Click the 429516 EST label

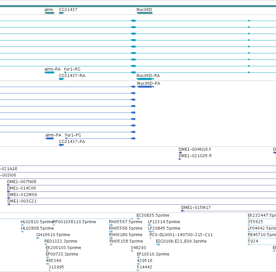coord(145,261)
